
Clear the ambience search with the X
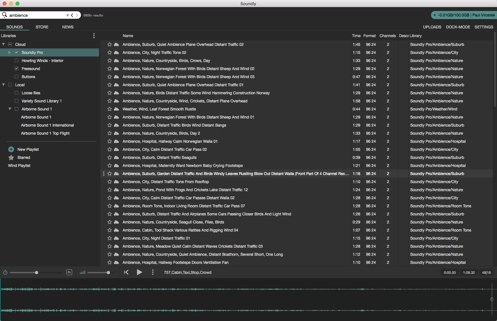click(x=67, y=15)
